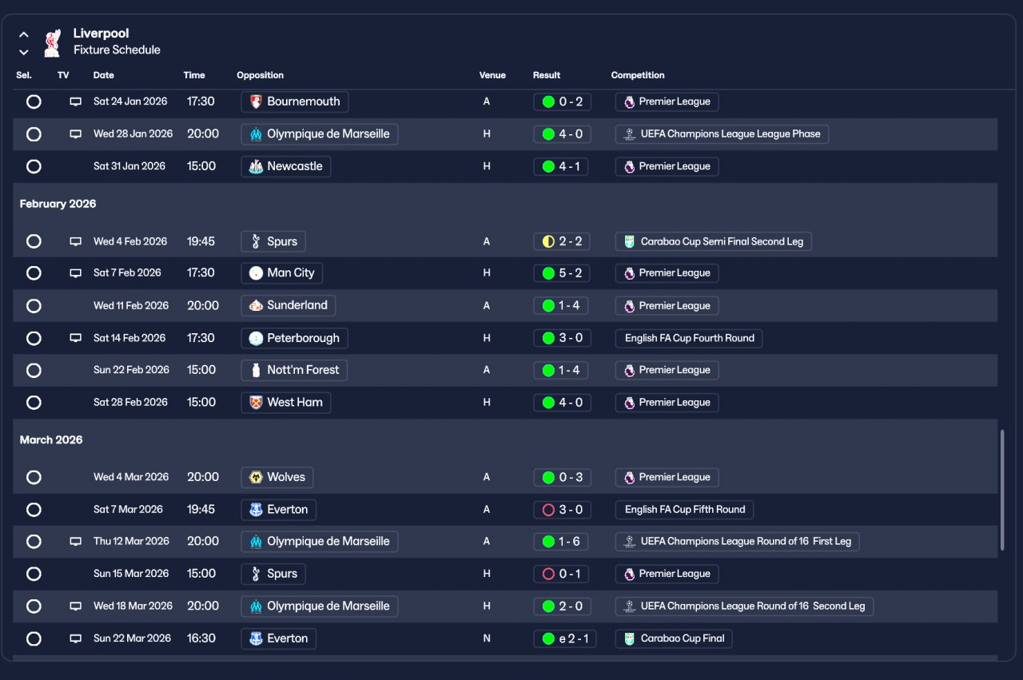
Task: Open the English FA Cup Fifth Round competition
Action: [684, 509]
